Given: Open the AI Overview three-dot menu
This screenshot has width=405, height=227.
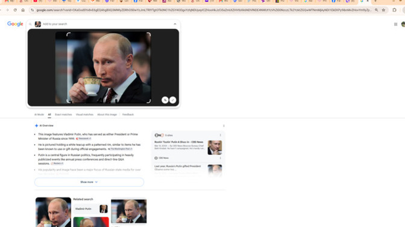Looking at the screenshot, I should coord(224,126).
